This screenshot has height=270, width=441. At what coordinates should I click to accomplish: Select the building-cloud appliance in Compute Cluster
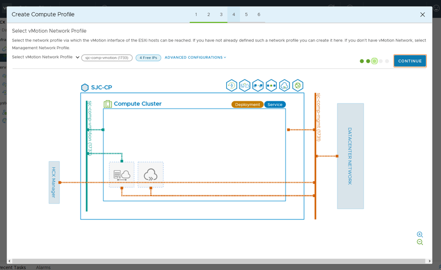pos(122,175)
